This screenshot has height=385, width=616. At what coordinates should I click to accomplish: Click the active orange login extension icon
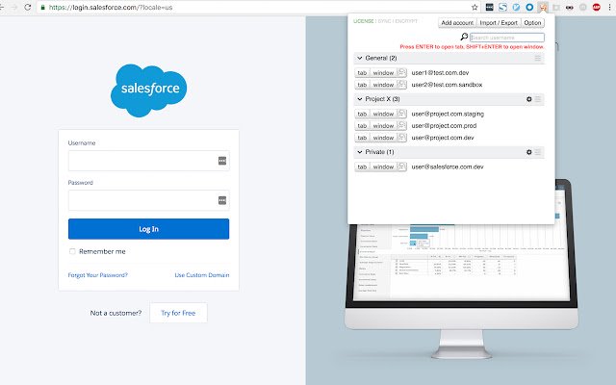[x=543, y=7]
